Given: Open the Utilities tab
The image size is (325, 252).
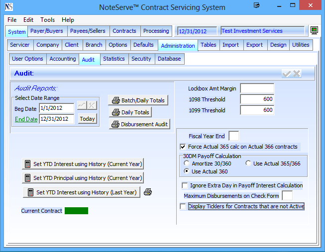Looking at the screenshot, I should click(301, 45).
